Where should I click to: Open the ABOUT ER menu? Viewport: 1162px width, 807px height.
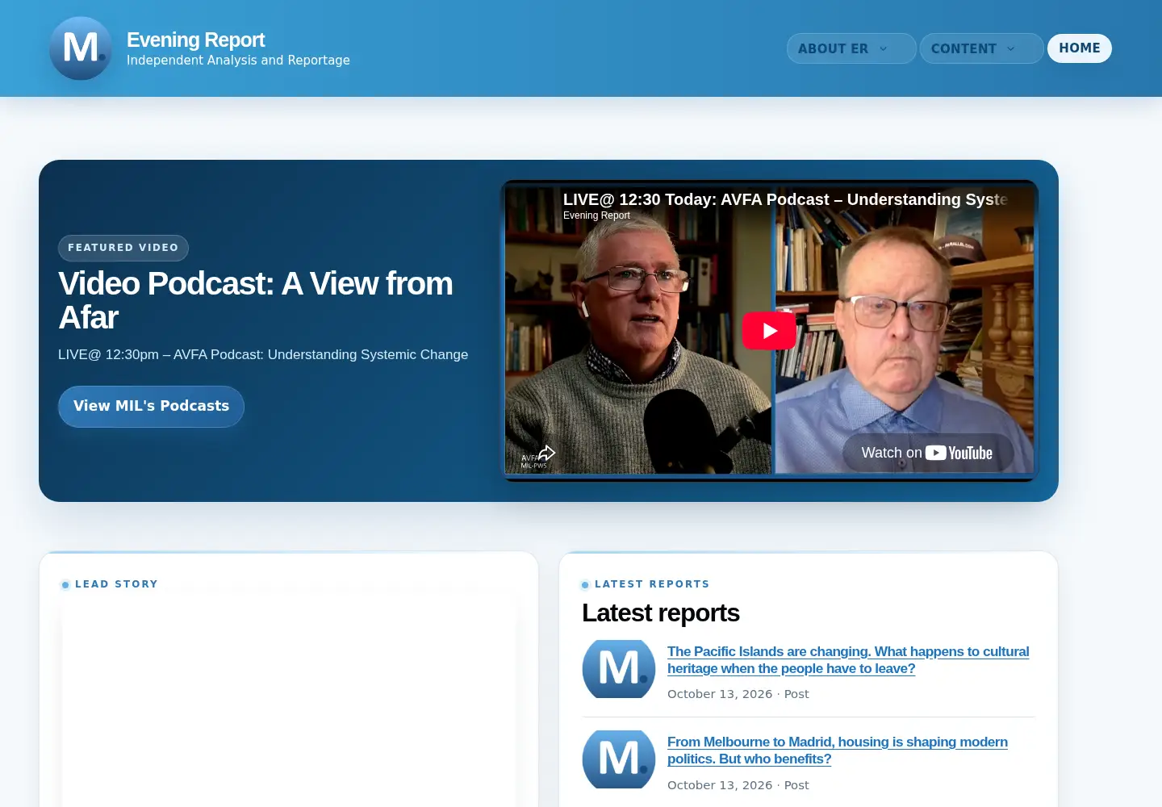point(851,48)
